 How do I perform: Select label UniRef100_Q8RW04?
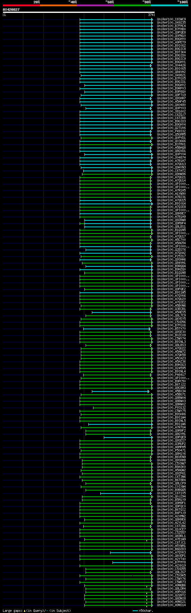click(171, 398)
